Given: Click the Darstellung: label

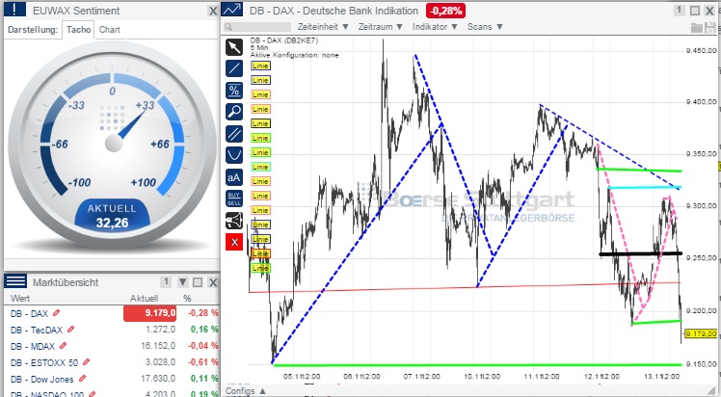Looking at the screenshot, I should pos(33,30).
